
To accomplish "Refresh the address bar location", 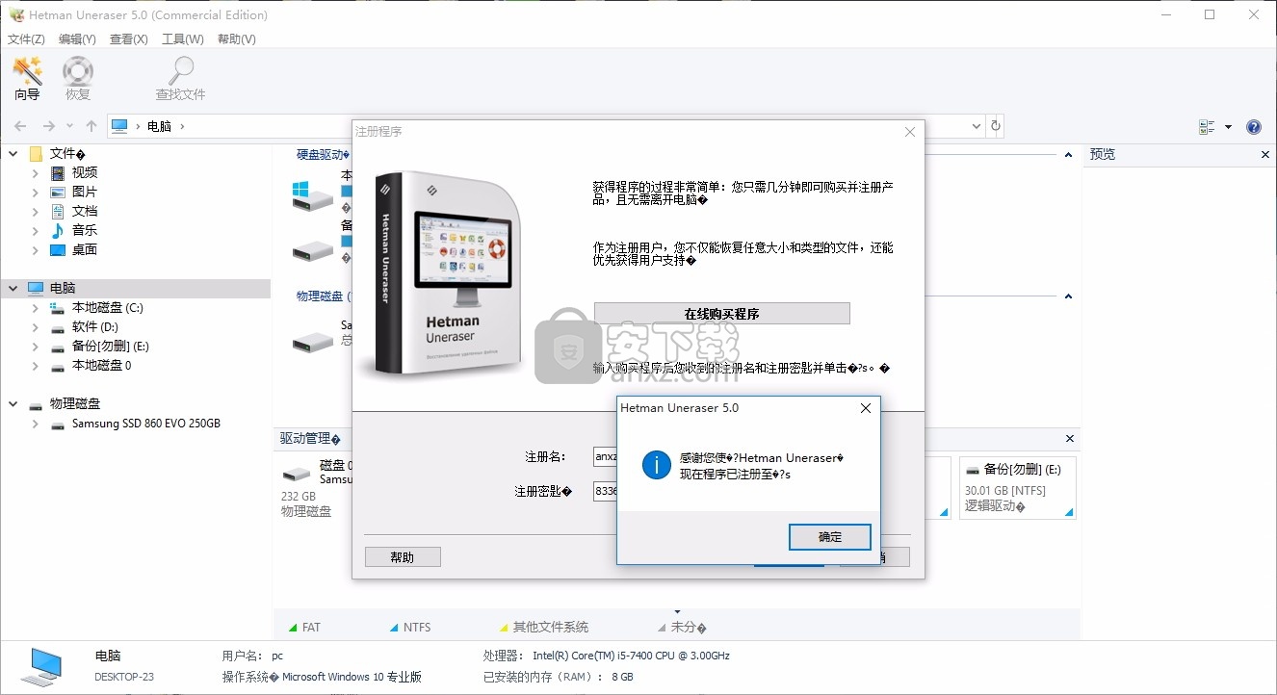I will point(996,126).
